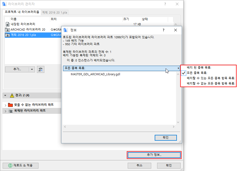Click the 크기 column header
The image size is (237, 171).
132,19
